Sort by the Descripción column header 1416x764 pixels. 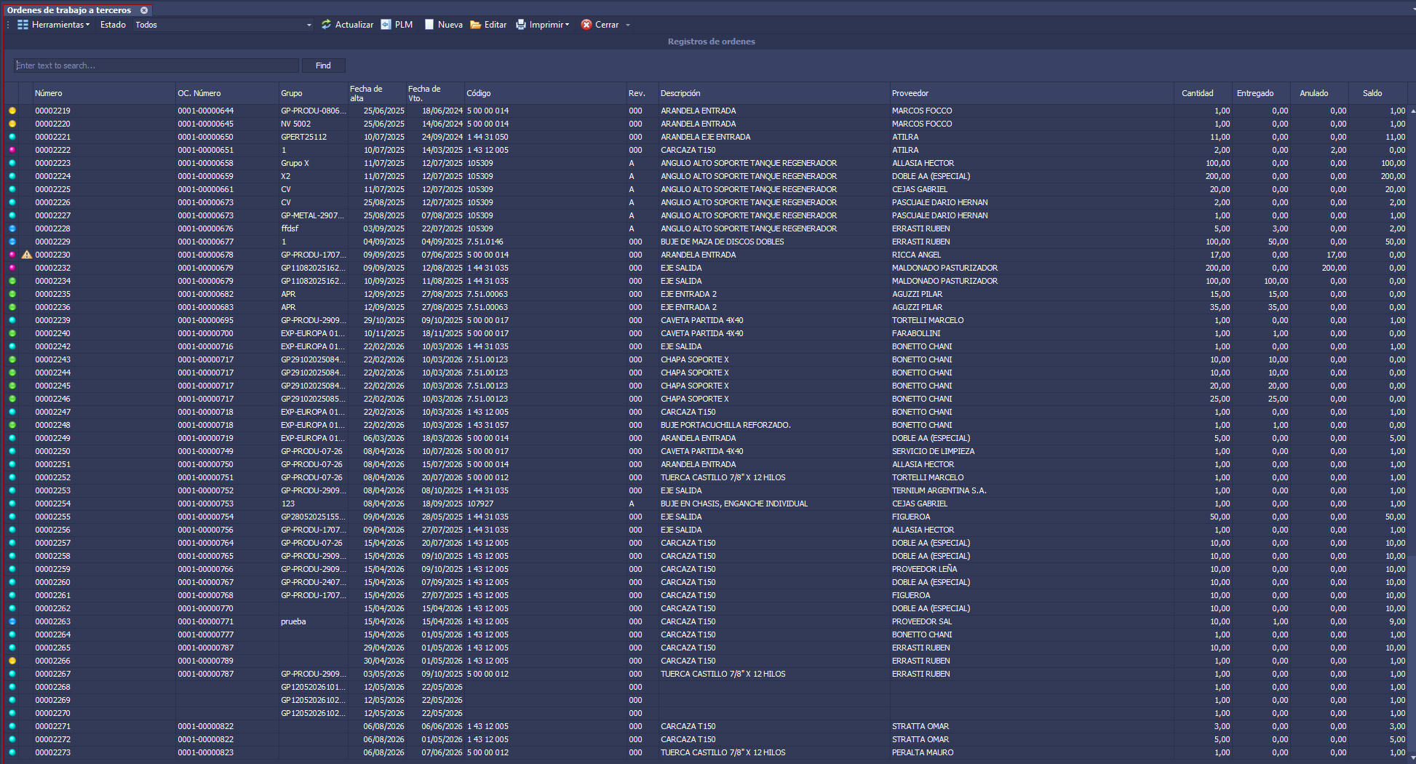click(773, 93)
